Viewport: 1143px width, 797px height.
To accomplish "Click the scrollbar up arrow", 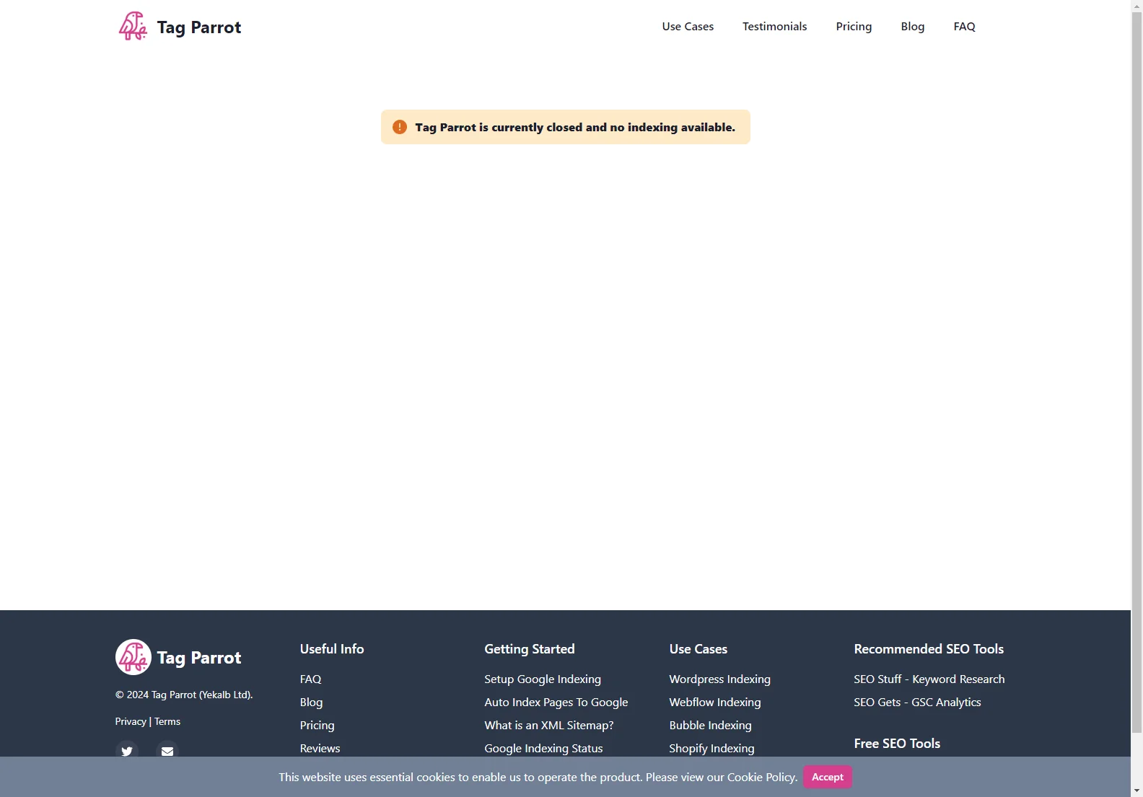I will pos(1137,6).
